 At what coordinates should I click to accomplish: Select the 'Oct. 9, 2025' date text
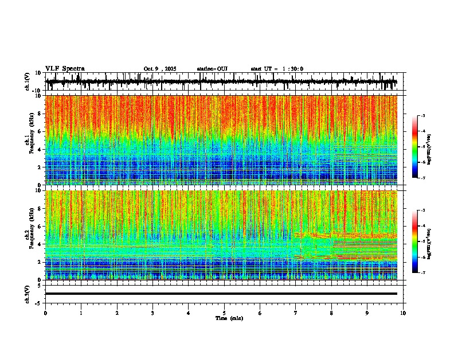160,69
